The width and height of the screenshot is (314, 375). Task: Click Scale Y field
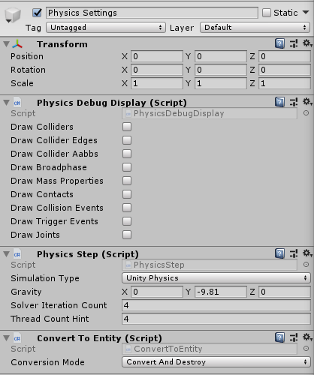coord(221,83)
